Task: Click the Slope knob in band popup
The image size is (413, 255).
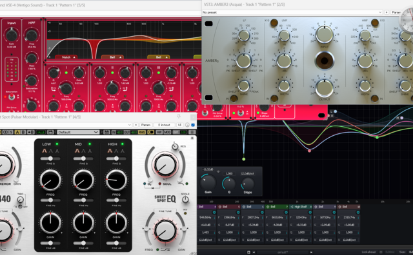Action: coord(248,184)
